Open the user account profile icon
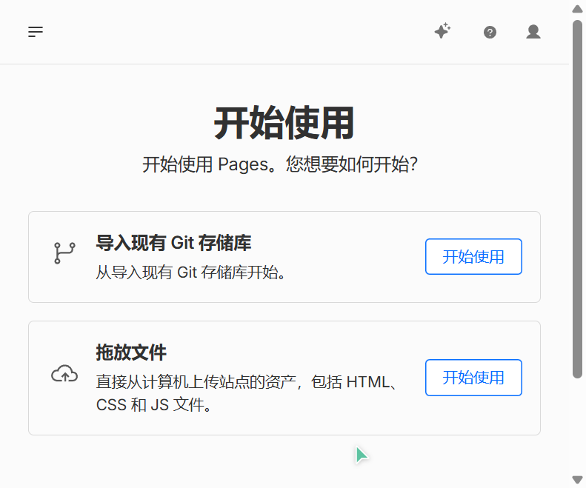 [x=533, y=32]
